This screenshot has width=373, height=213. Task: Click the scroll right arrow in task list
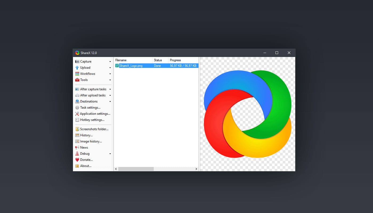(x=196, y=169)
